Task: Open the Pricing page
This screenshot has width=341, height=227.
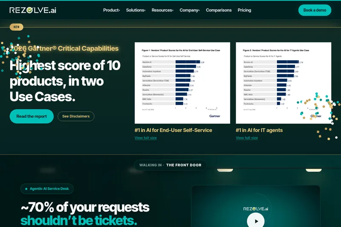Action: (244, 10)
